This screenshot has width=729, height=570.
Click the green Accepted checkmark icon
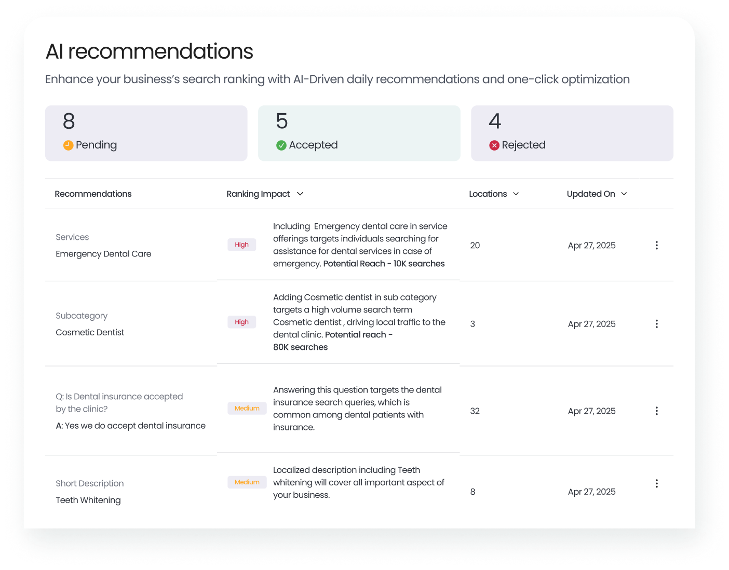(281, 145)
